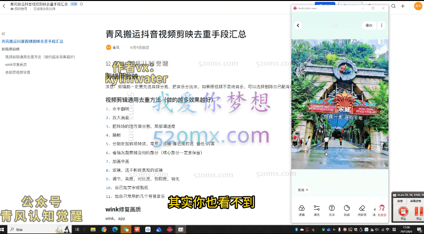Click the plus icon in document header
This screenshot has height=234, width=424.
(403, 6)
